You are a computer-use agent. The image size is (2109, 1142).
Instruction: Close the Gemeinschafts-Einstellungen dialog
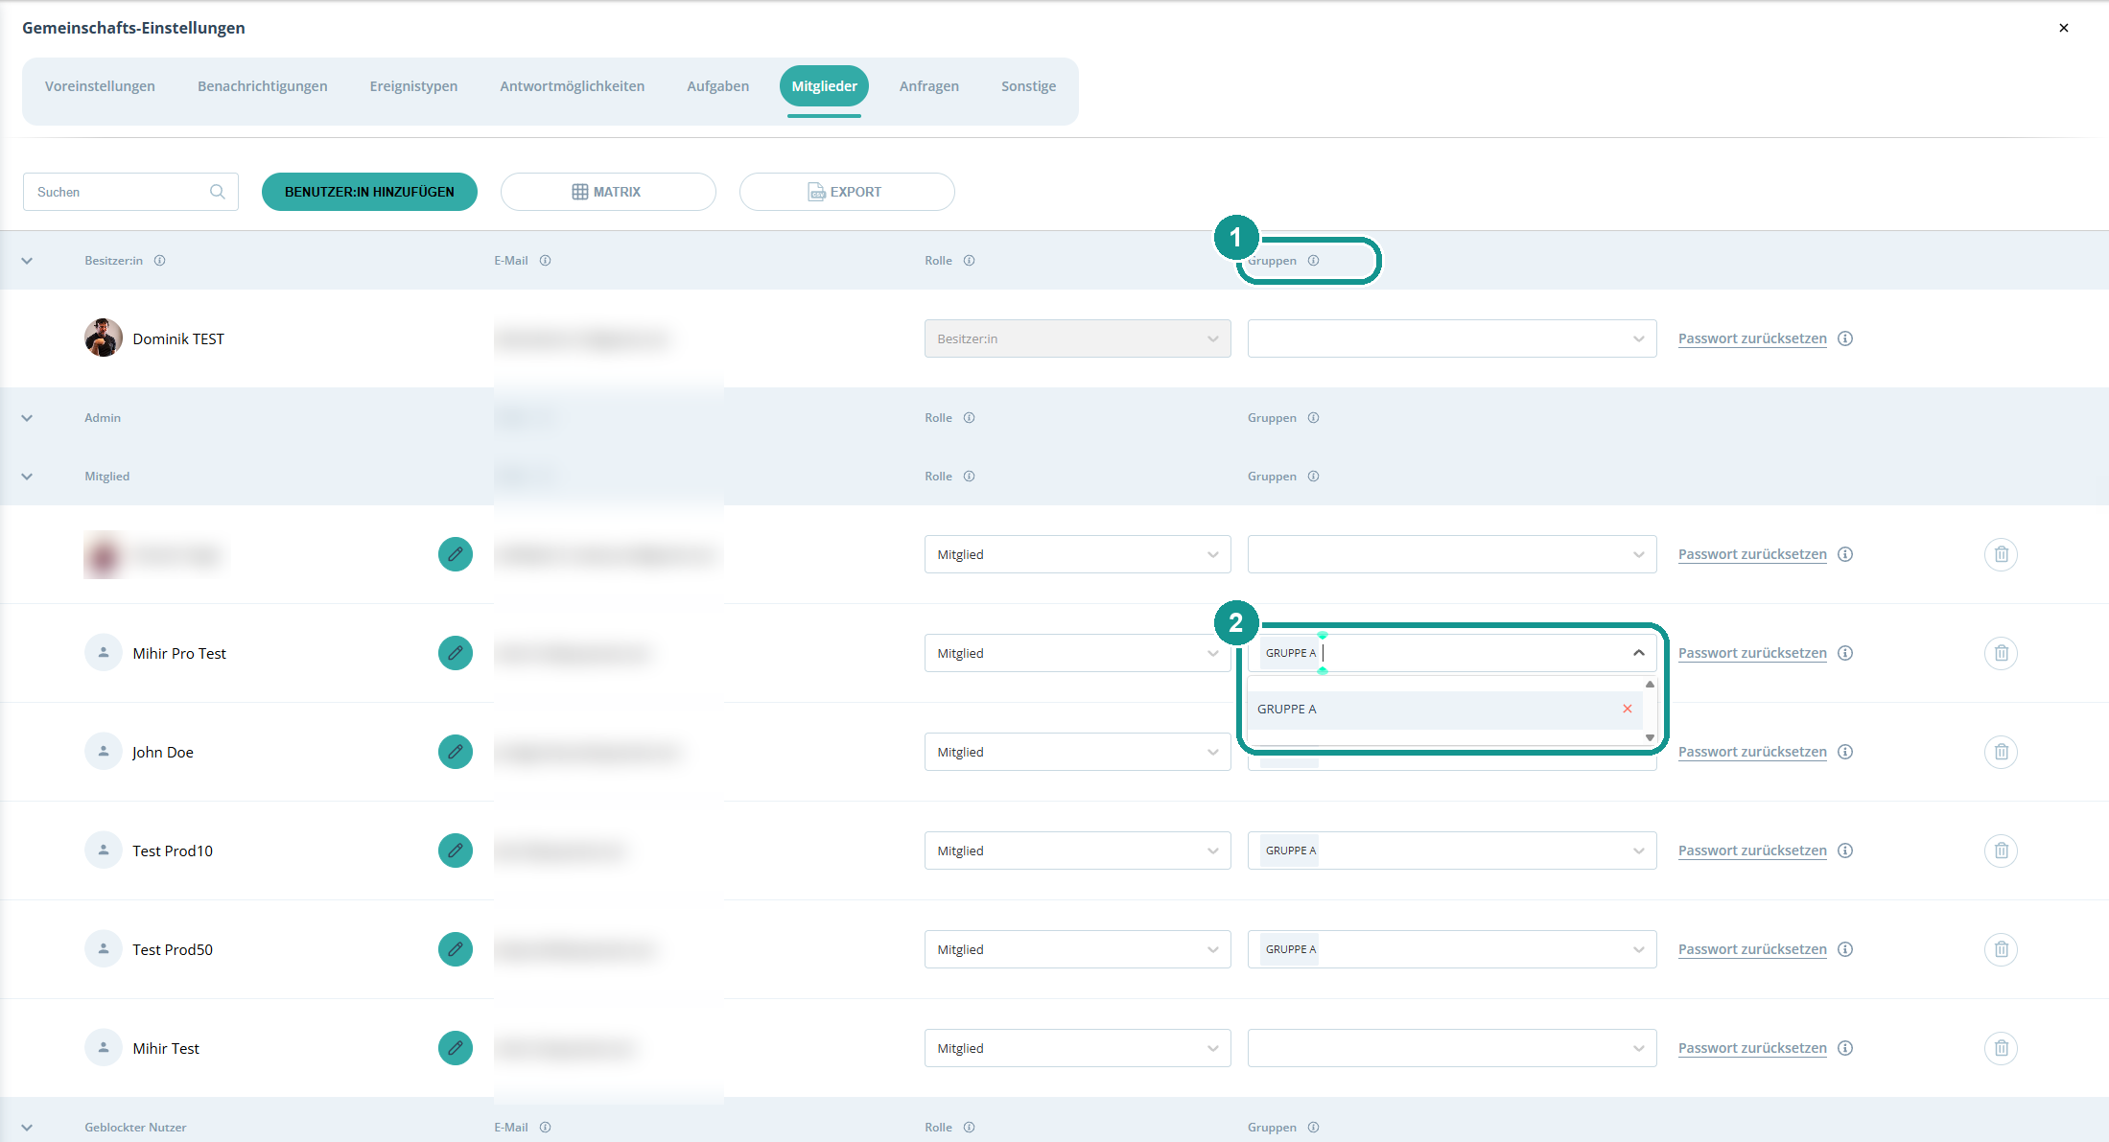tap(2064, 28)
